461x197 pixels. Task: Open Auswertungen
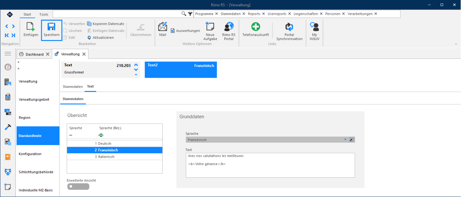point(185,31)
